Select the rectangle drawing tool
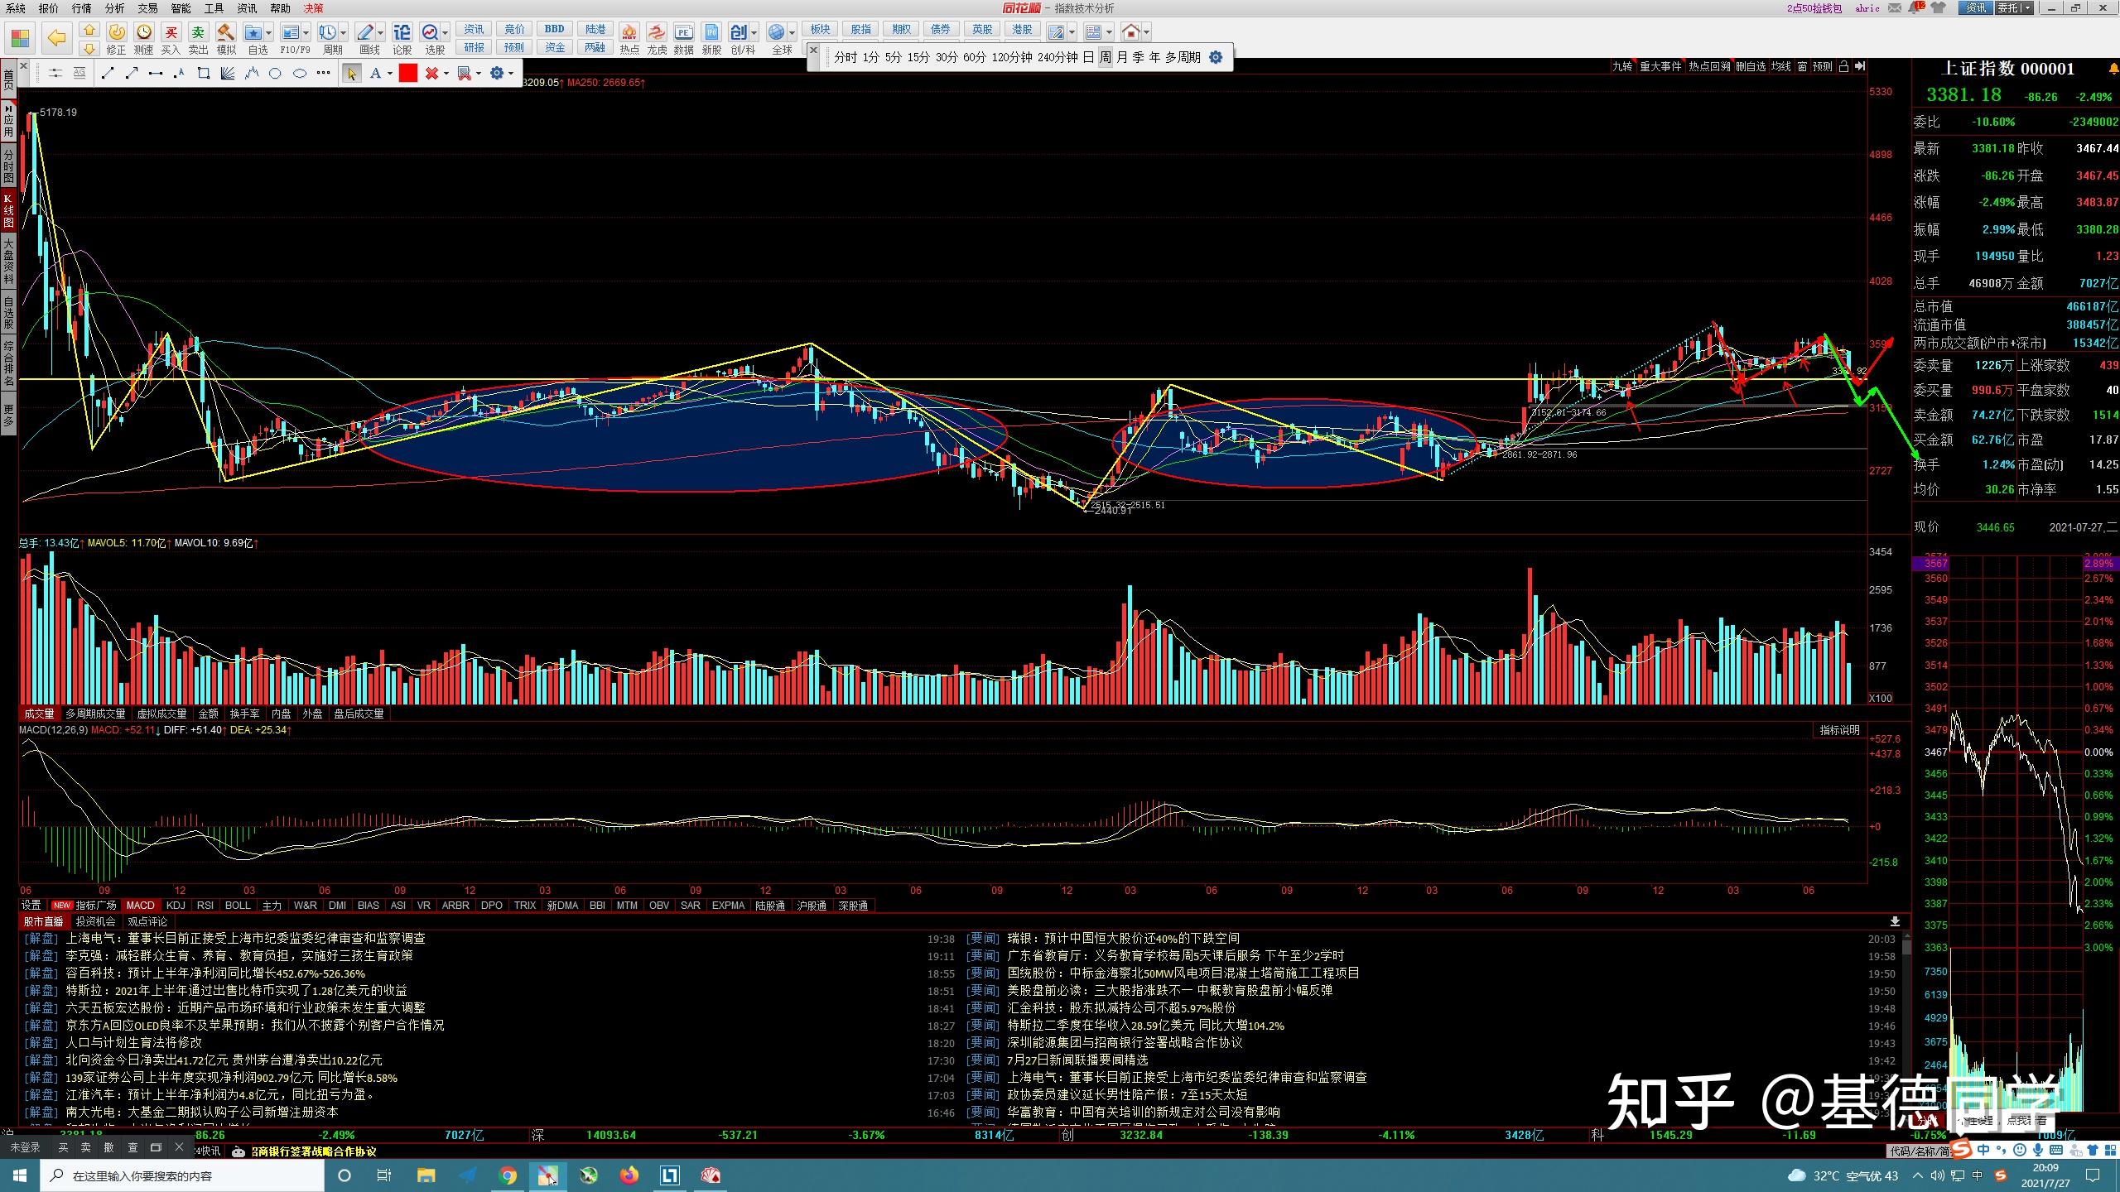This screenshot has width=2120, height=1192. tap(203, 74)
